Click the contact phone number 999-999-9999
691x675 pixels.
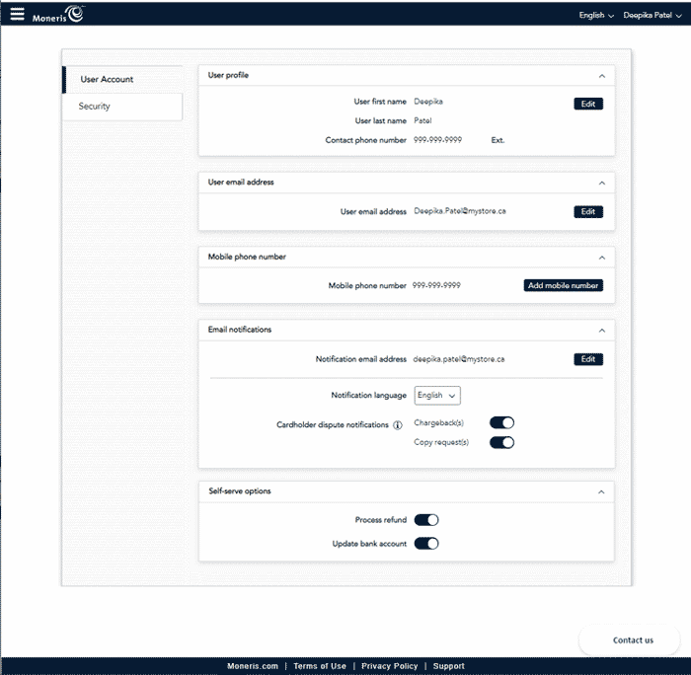[437, 140]
